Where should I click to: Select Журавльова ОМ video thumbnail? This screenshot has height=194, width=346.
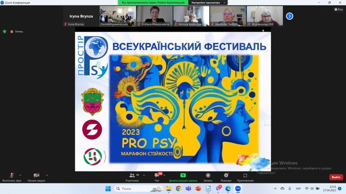[265, 16]
